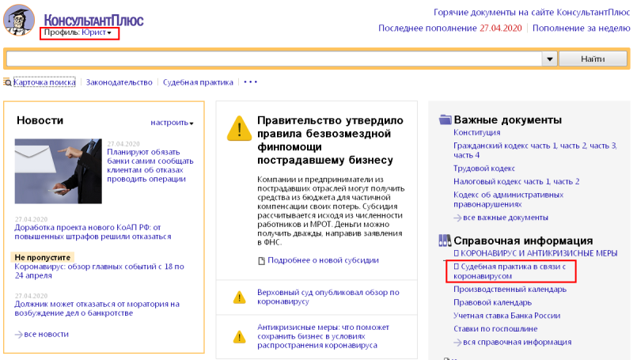Expand the search history dropdown arrow

[549, 59]
